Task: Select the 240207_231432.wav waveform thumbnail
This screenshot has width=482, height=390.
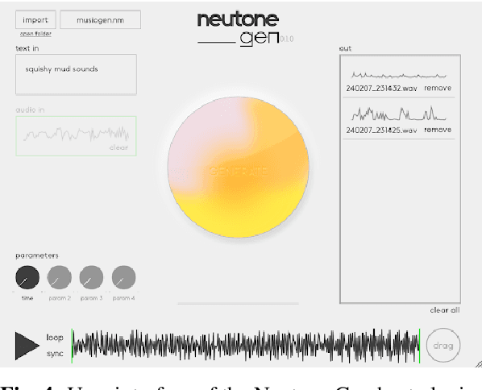Action: [399, 75]
